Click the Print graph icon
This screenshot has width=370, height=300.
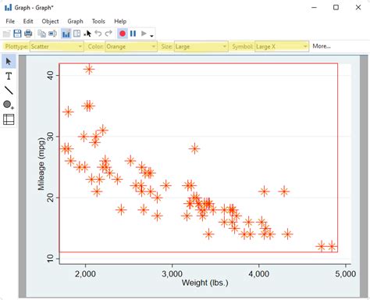coord(28,34)
